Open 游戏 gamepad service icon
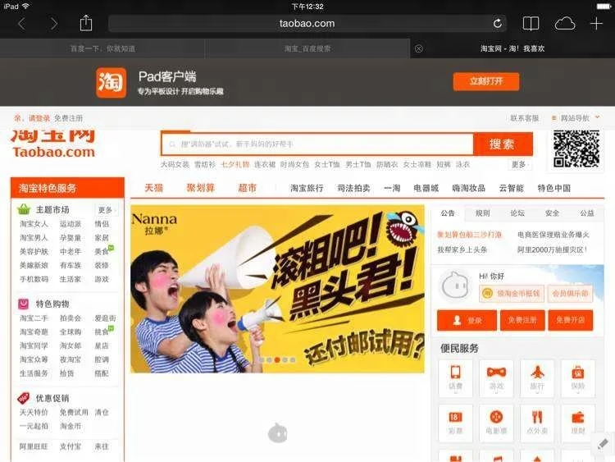Screen dimensions: 615x462 (496, 377)
